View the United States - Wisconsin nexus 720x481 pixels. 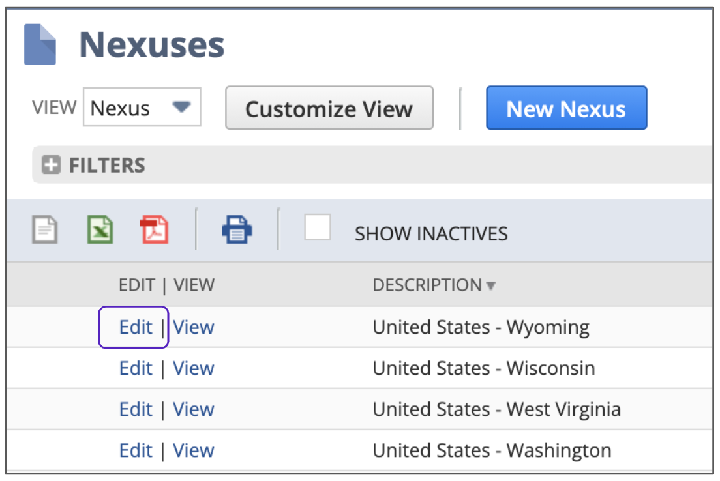point(194,368)
